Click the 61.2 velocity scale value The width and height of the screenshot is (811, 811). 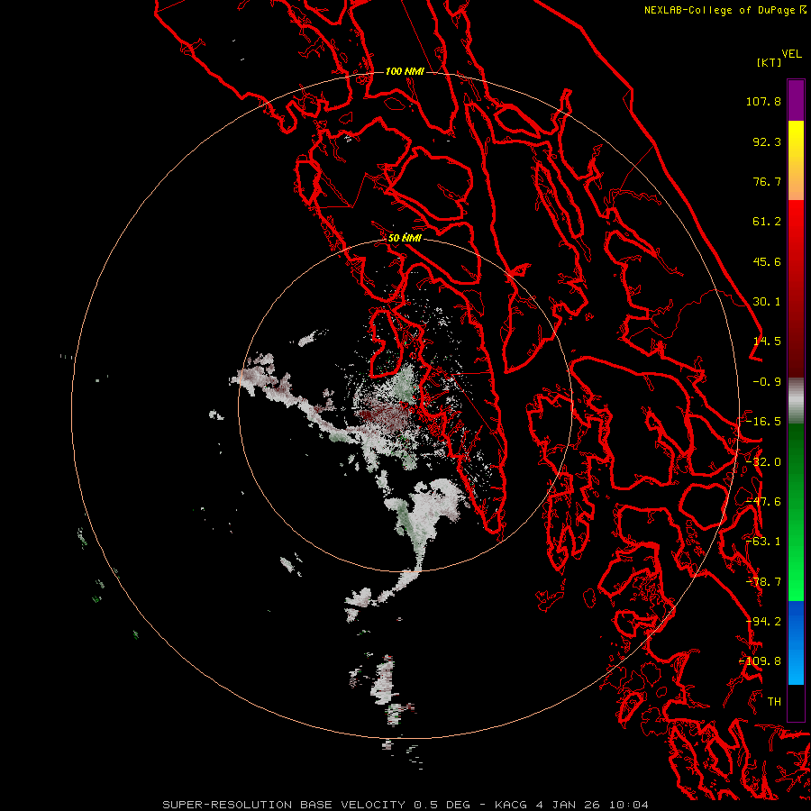point(767,222)
